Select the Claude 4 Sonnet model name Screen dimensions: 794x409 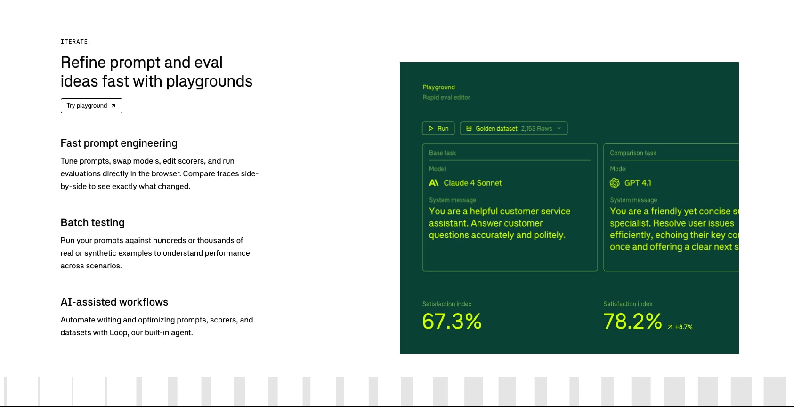click(472, 183)
